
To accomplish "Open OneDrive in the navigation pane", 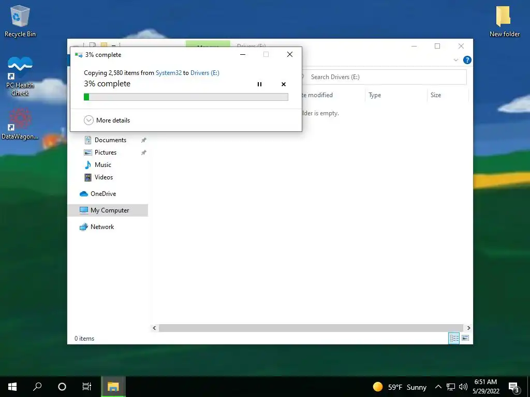I will [x=103, y=194].
